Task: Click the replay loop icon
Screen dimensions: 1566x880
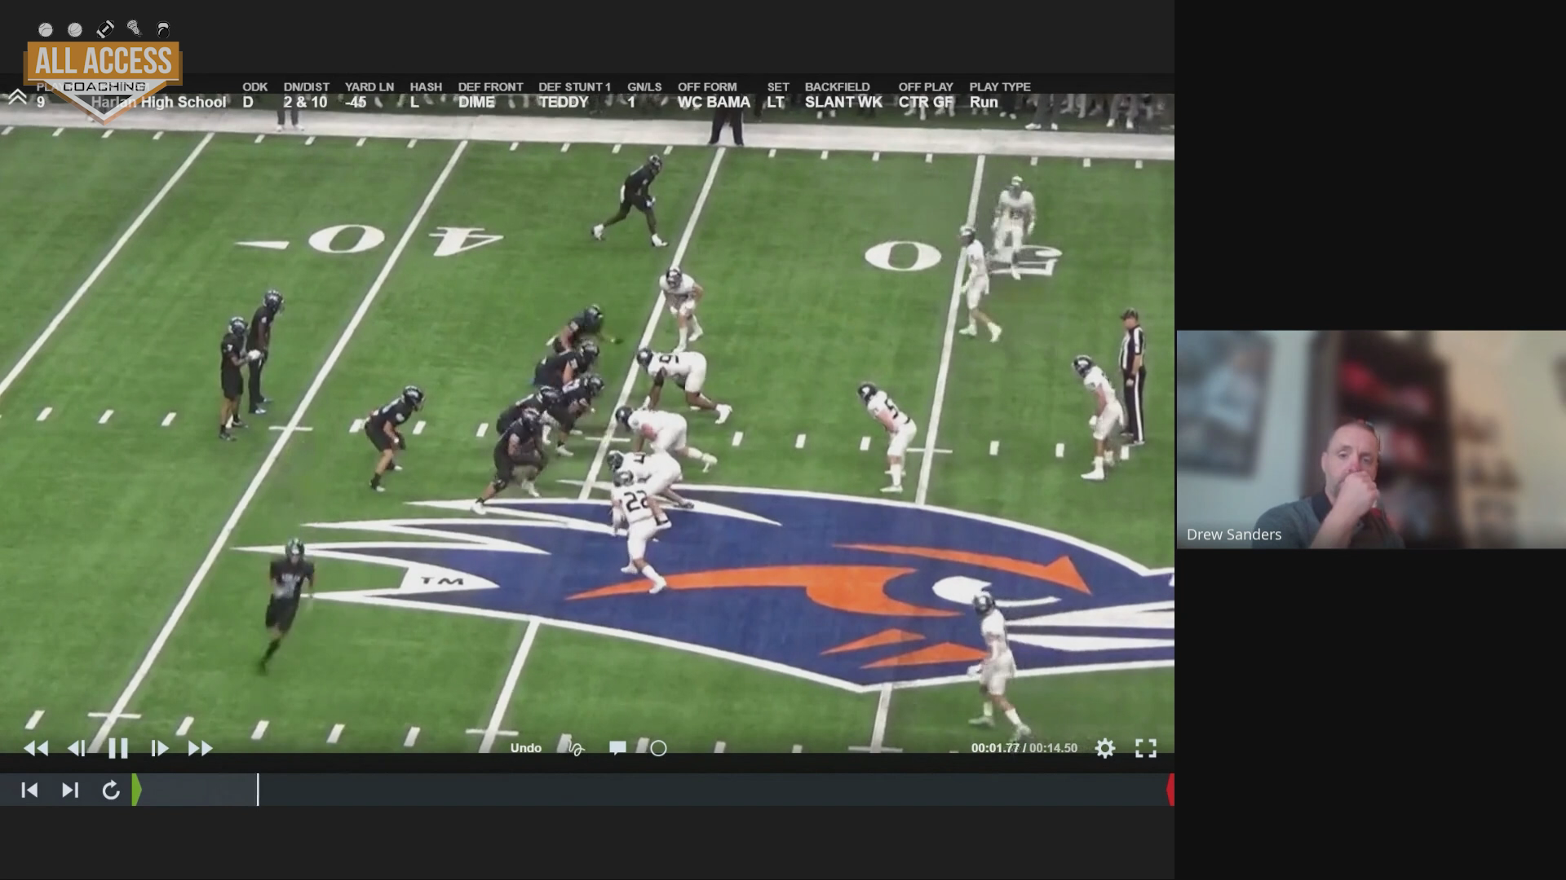Action: coord(111,790)
